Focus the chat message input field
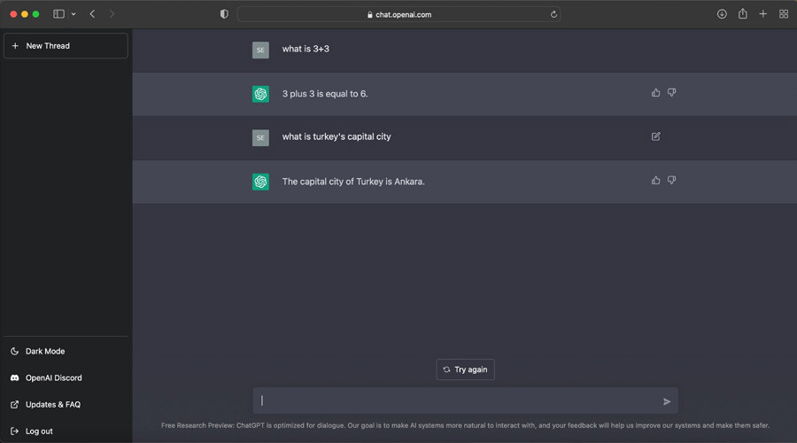The height and width of the screenshot is (443, 797). coord(456,400)
